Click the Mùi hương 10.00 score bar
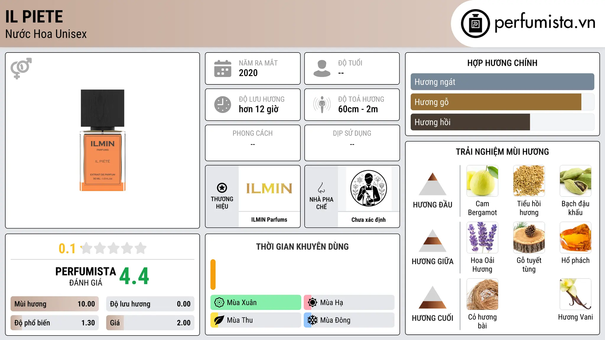 pos(55,304)
